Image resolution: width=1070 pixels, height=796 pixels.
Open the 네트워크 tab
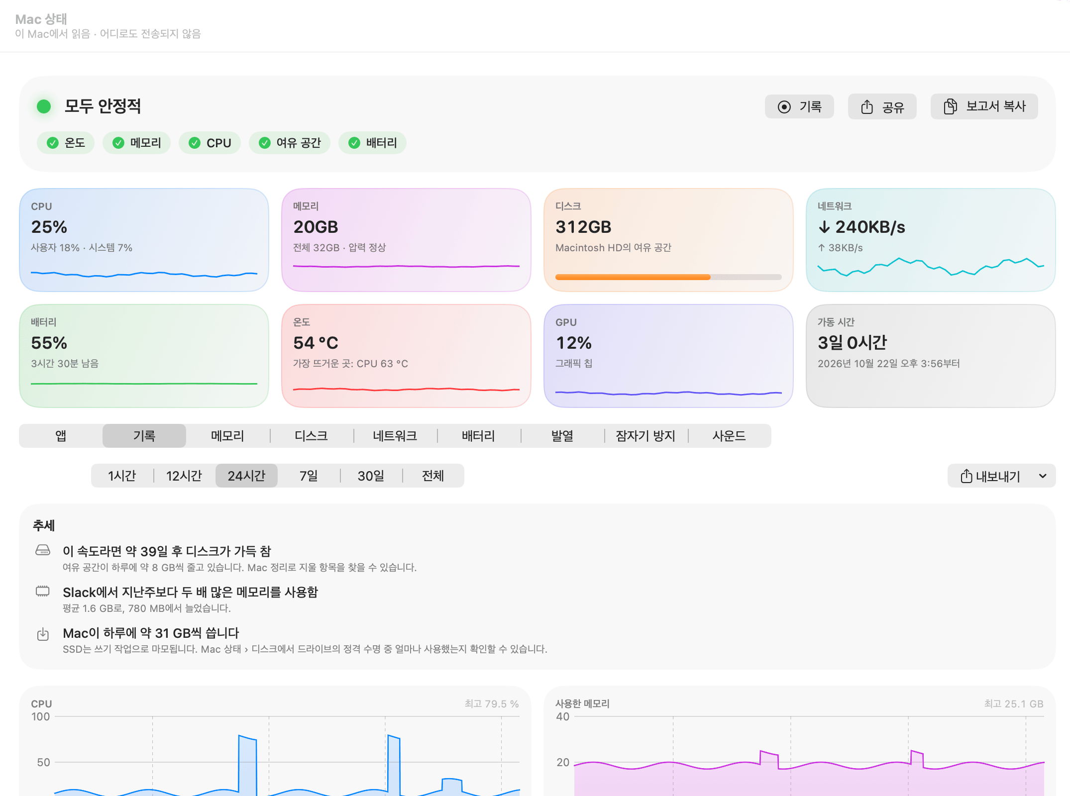point(395,436)
